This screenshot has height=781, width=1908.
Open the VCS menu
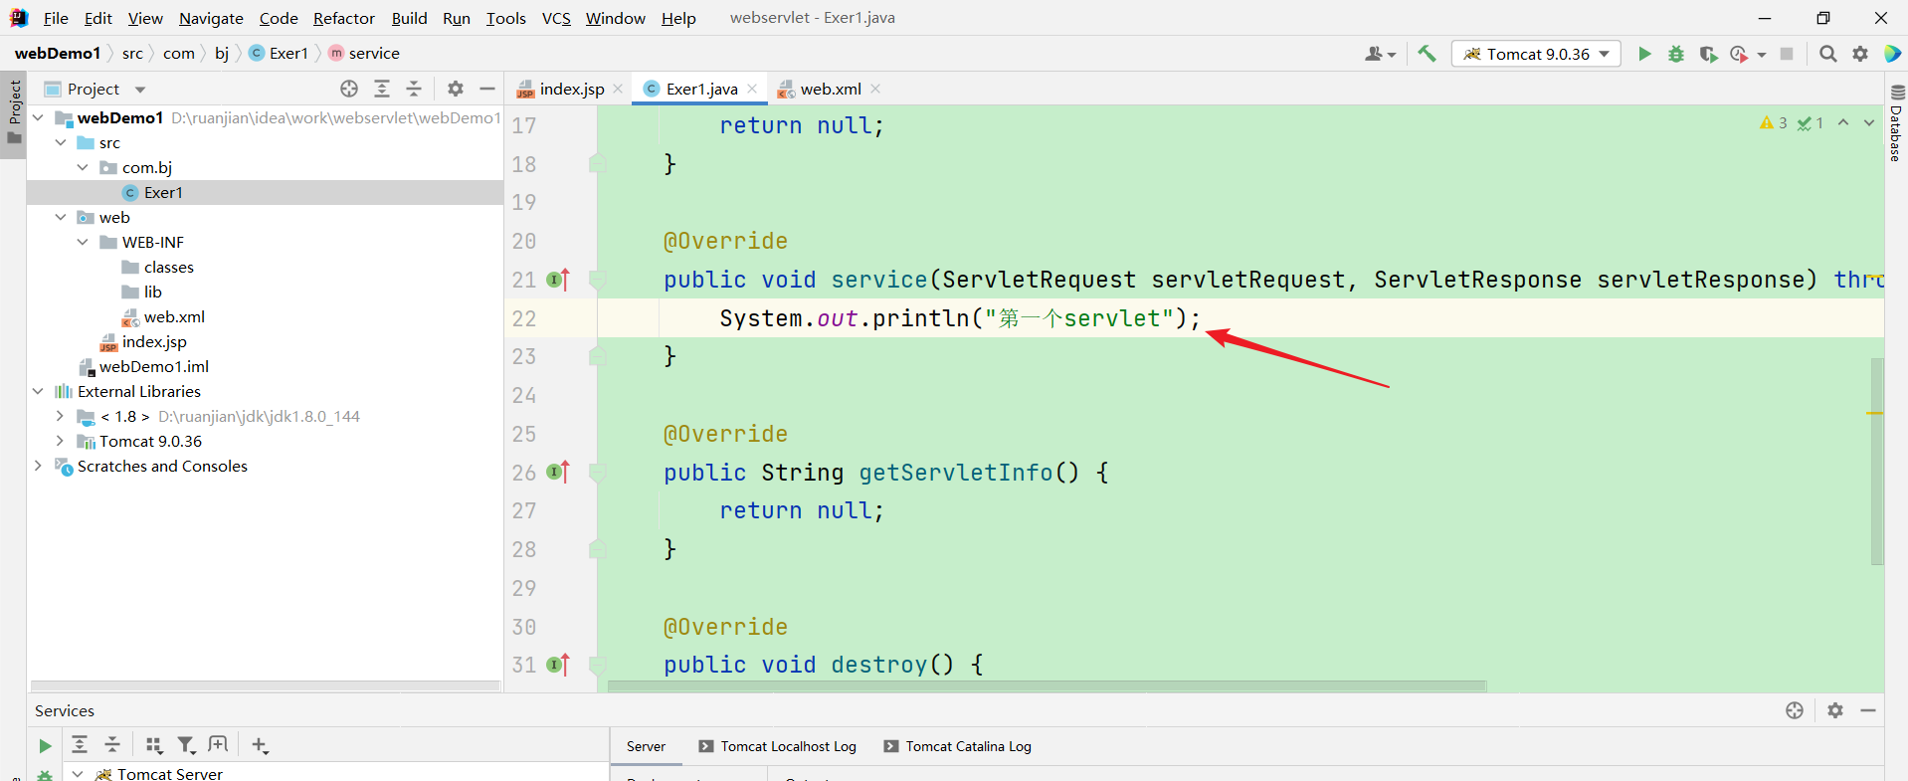pos(556,18)
